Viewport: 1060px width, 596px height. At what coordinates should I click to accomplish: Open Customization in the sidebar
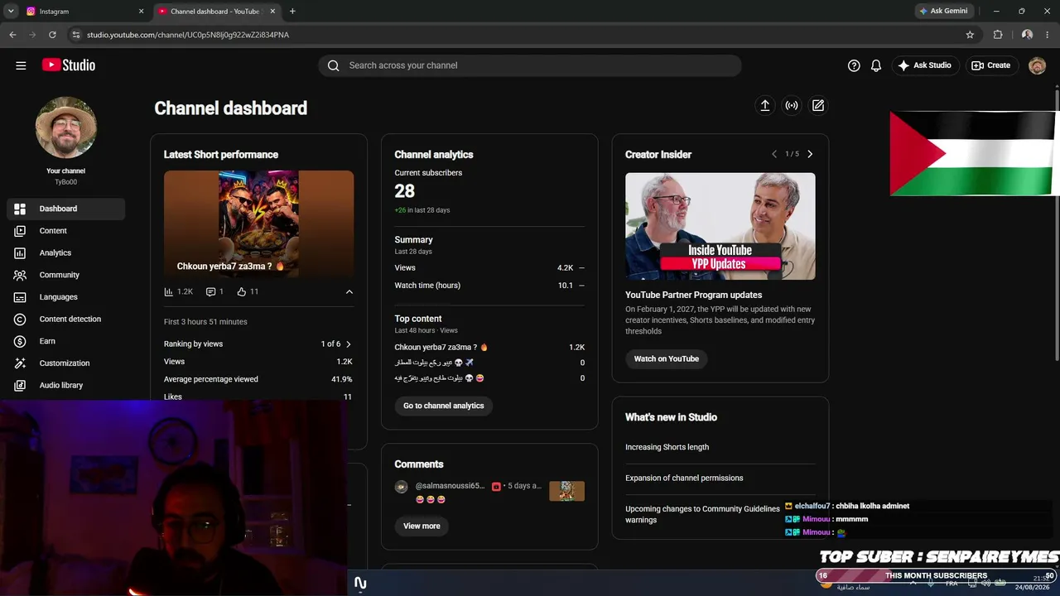(x=66, y=363)
